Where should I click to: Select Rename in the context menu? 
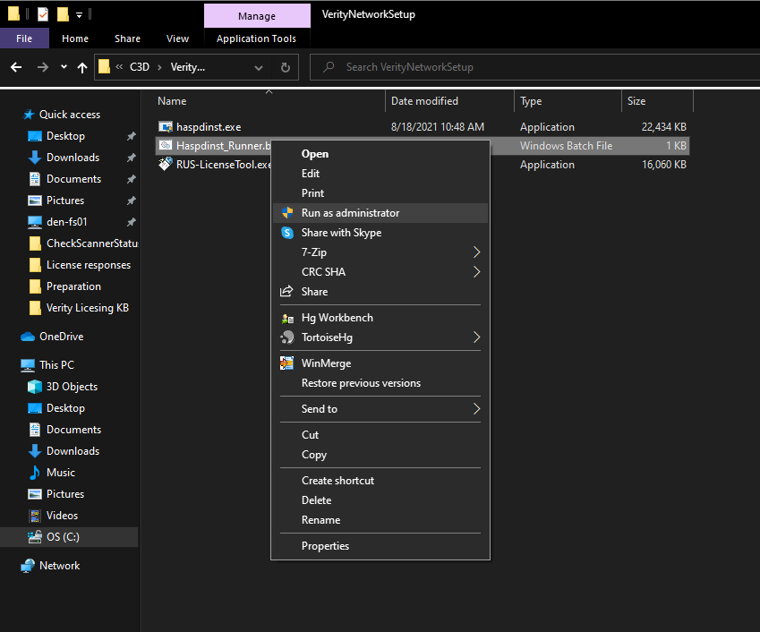coord(320,520)
